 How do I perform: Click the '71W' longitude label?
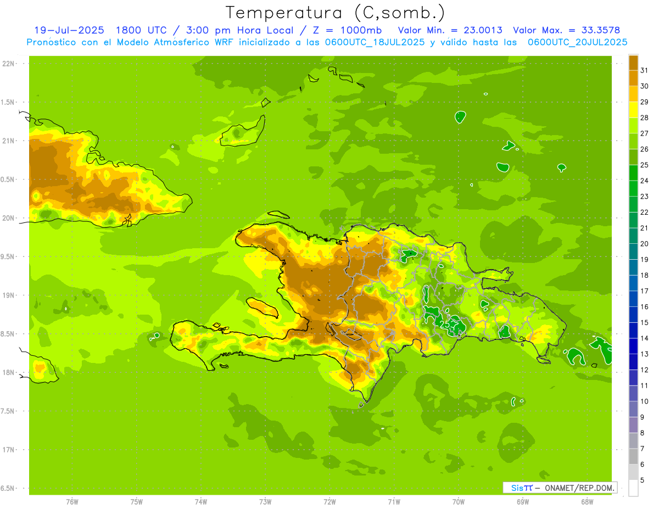coord(394,502)
